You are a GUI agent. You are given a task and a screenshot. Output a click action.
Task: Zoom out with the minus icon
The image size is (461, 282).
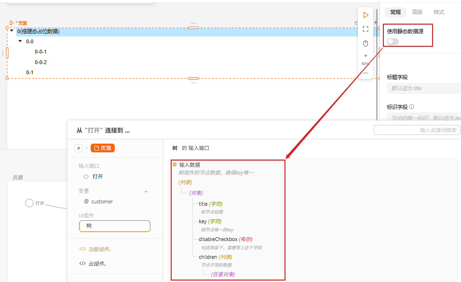[x=366, y=73]
